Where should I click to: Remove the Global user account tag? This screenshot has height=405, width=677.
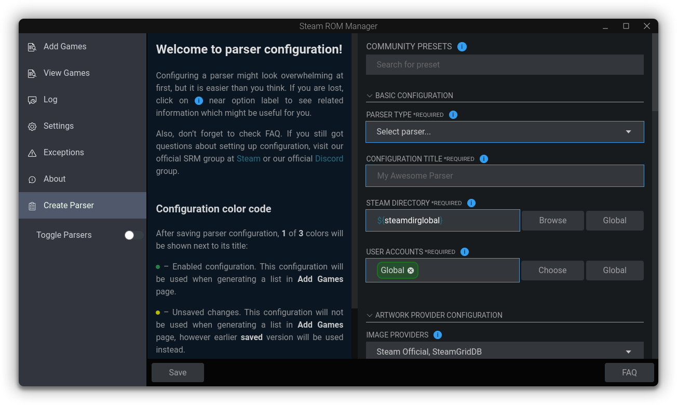tap(411, 271)
